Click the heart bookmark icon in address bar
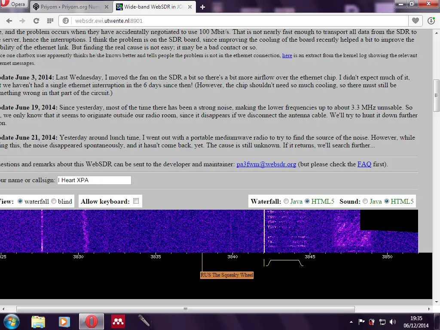440x330 pixels. coord(415,21)
